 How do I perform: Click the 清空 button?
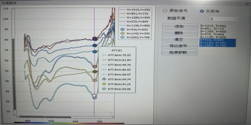click(179, 39)
